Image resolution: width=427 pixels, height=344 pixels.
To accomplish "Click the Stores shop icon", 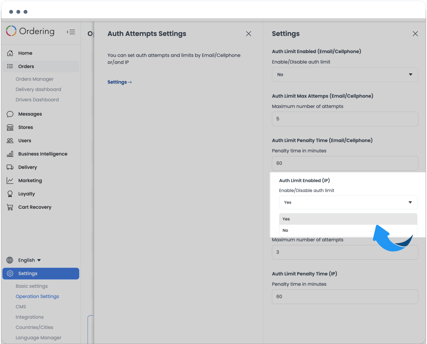I will [x=10, y=127].
